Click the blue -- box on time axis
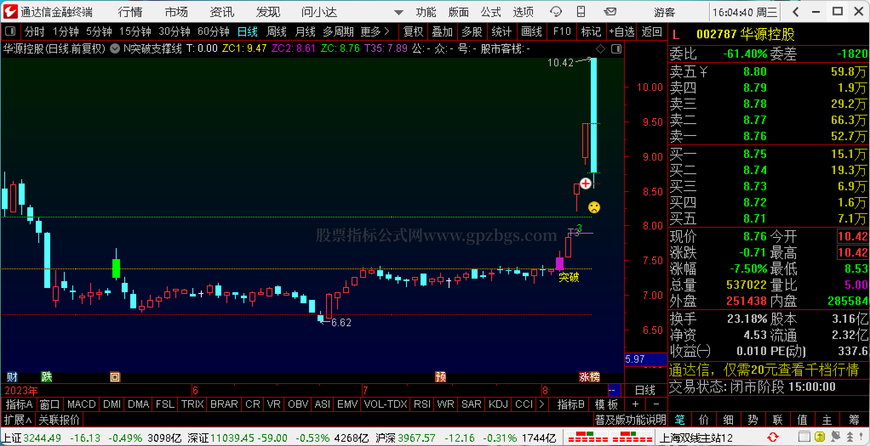 pyautogui.click(x=615, y=390)
